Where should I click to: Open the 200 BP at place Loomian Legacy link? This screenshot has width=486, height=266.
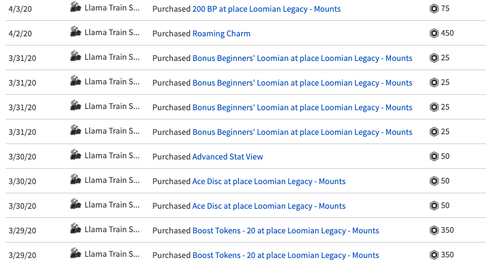(x=266, y=9)
